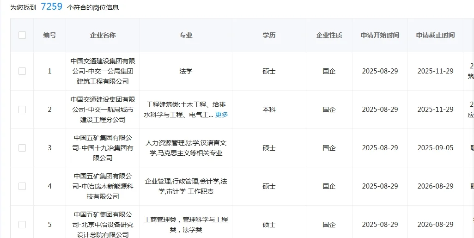
Task: Click the 企业名称 column header
Action: [x=103, y=35]
